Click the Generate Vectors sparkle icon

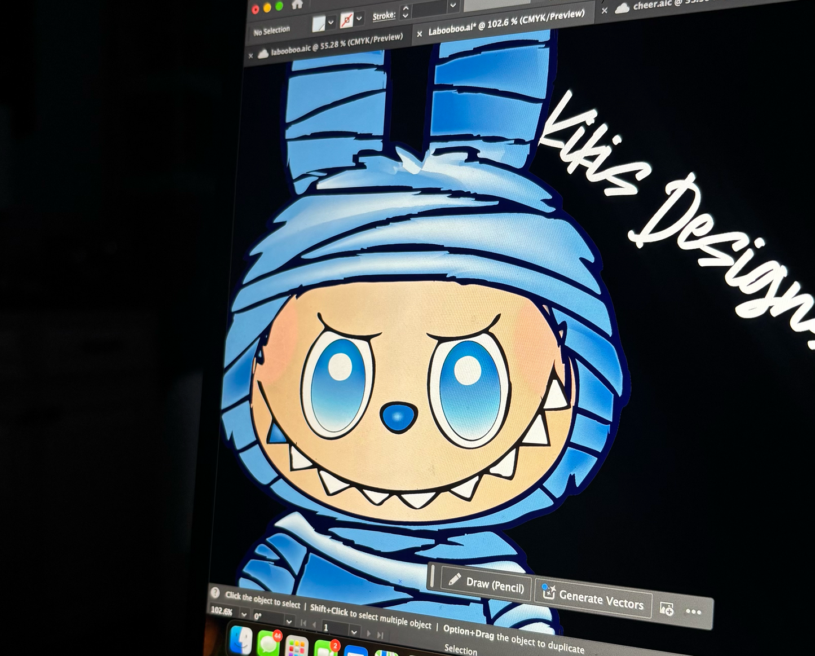pyautogui.click(x=548, y=591)
